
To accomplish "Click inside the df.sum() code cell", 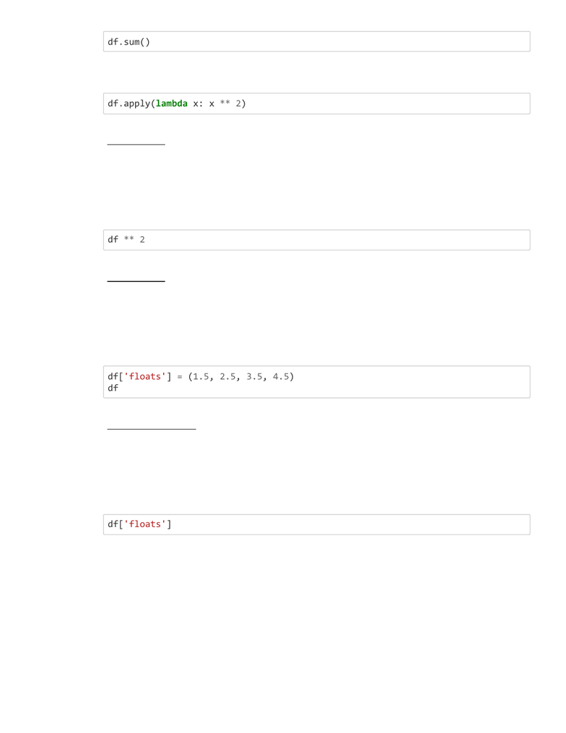I will point(316,42).
